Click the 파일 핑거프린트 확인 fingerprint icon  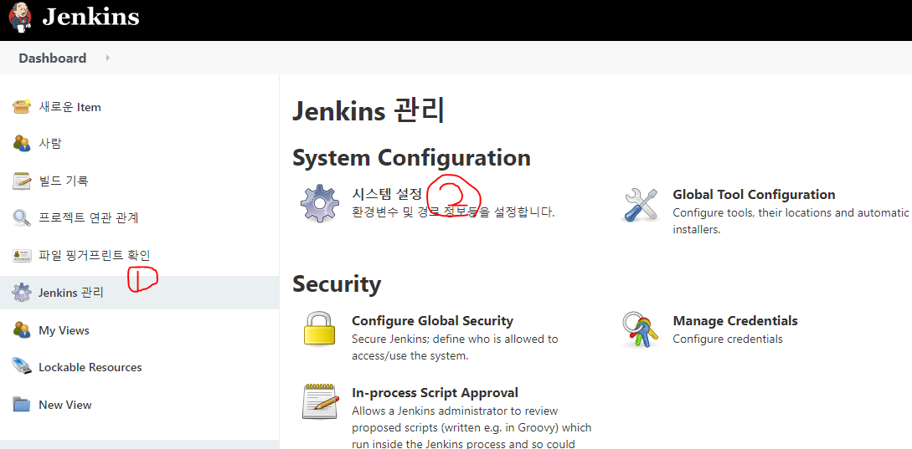click(x=22, y=255)
